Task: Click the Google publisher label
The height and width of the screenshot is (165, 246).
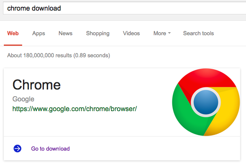Action: coord(23,99)
